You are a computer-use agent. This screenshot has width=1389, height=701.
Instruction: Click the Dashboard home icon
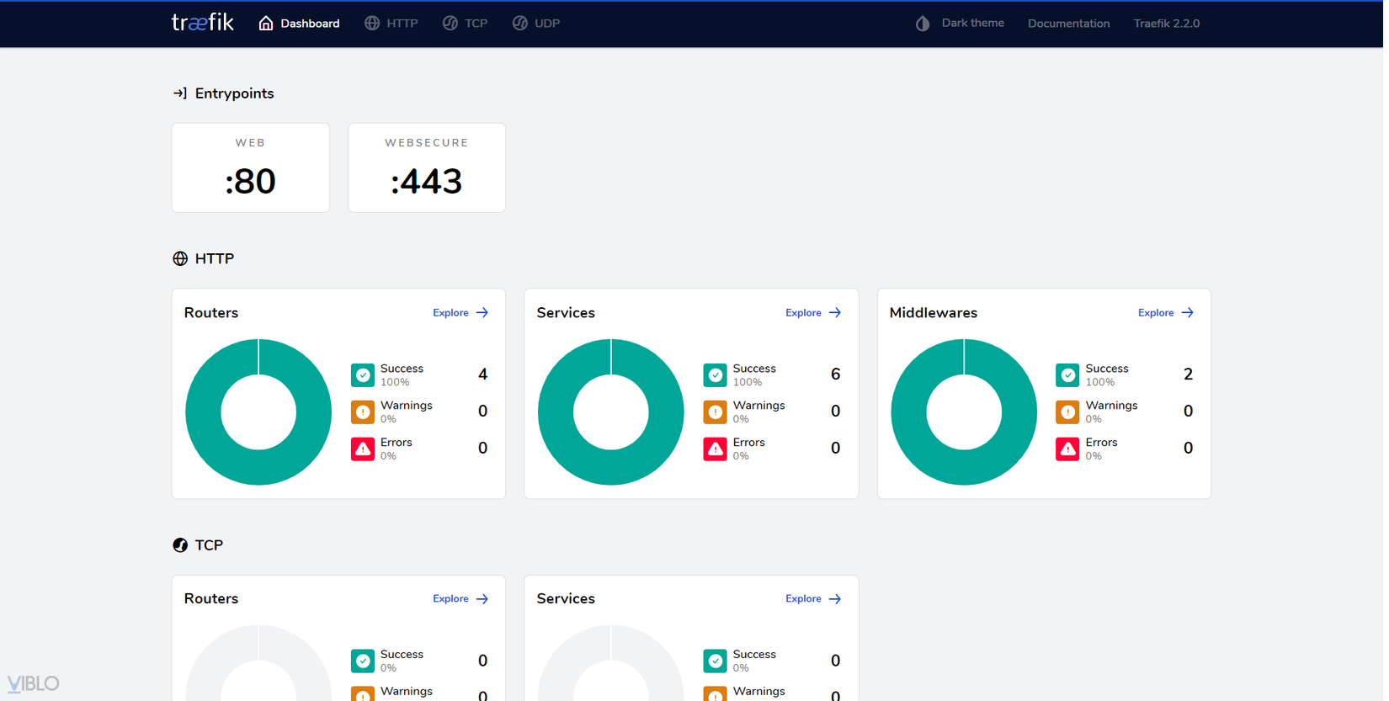266,24
